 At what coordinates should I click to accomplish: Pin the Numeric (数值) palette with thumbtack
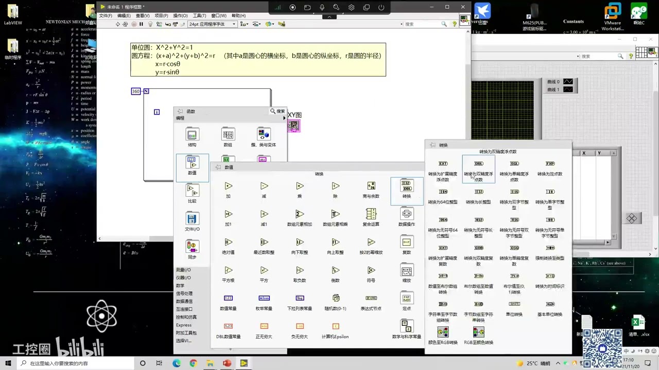point(218,168)
